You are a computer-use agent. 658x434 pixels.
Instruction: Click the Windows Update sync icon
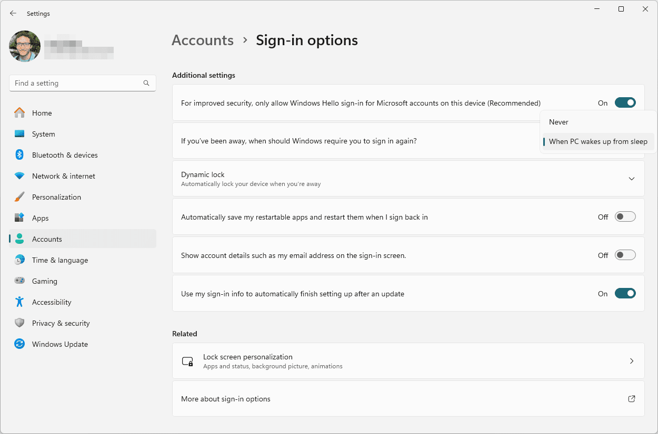coord(19,344)
